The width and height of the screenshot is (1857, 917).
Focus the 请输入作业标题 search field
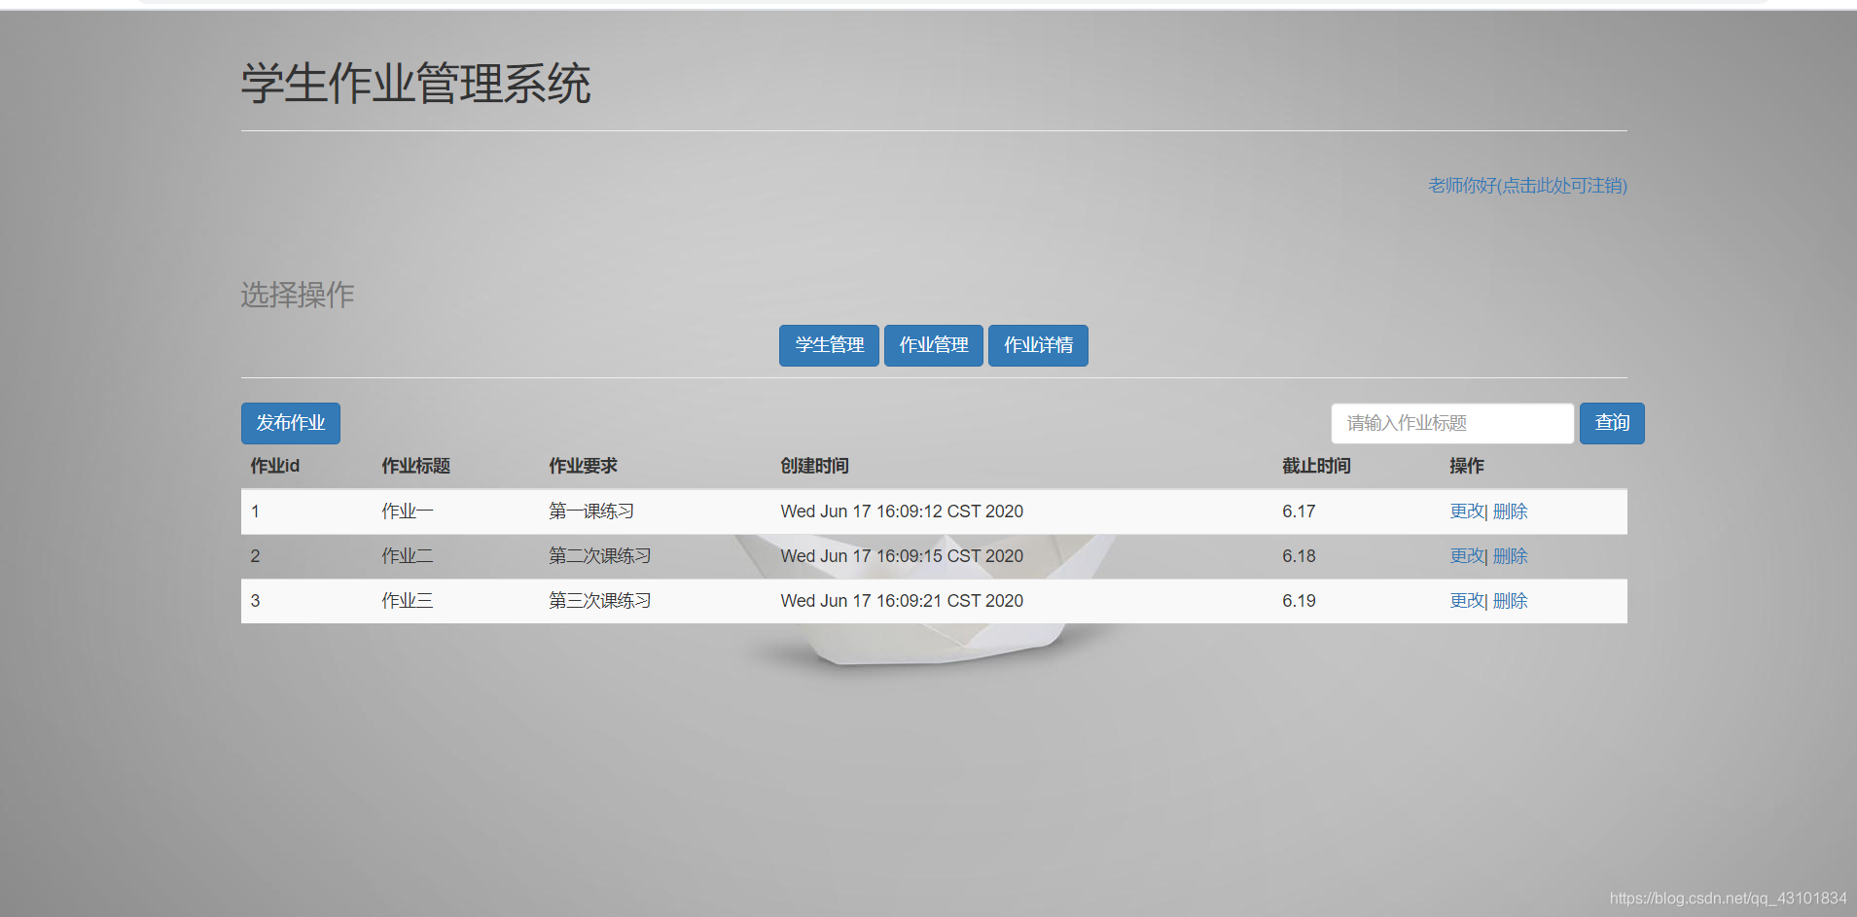pos(1452,423)
